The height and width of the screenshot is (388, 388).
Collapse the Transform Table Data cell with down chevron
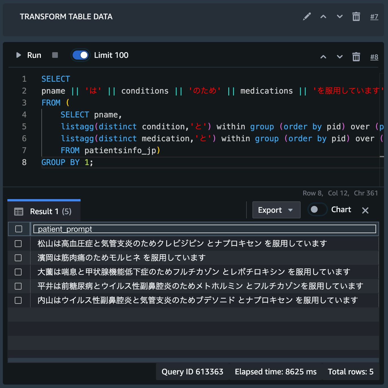click(x=339, y=17)
